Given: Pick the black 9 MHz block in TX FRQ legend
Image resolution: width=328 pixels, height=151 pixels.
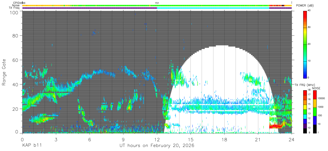Looking at the screenshot, I should (305, 131).
